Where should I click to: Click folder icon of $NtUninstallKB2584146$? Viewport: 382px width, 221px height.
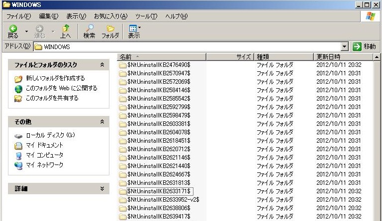coord(122,90)
